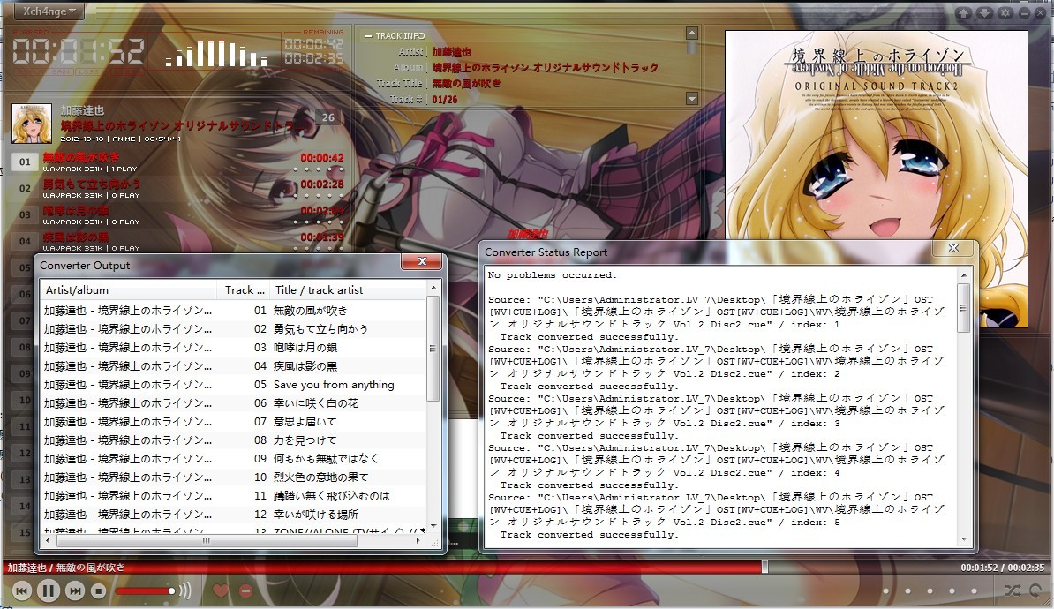Close the Converter Status Report window
The height and width of the screenshot is (609, 1054).
pyautogui.click(x=953, y=248)
